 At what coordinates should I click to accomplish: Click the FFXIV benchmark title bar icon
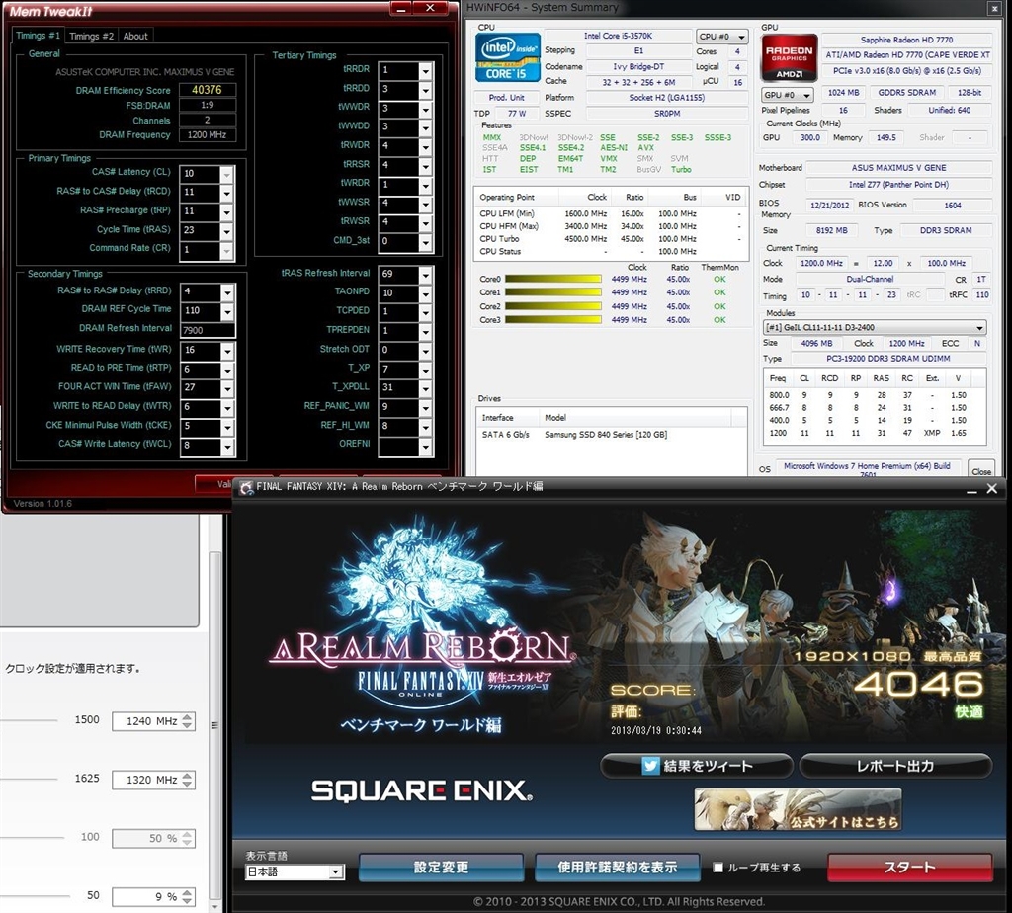(245, 486)
